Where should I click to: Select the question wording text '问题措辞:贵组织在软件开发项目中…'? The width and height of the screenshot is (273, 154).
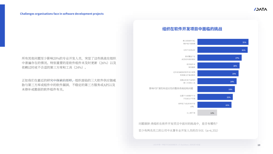178,124
